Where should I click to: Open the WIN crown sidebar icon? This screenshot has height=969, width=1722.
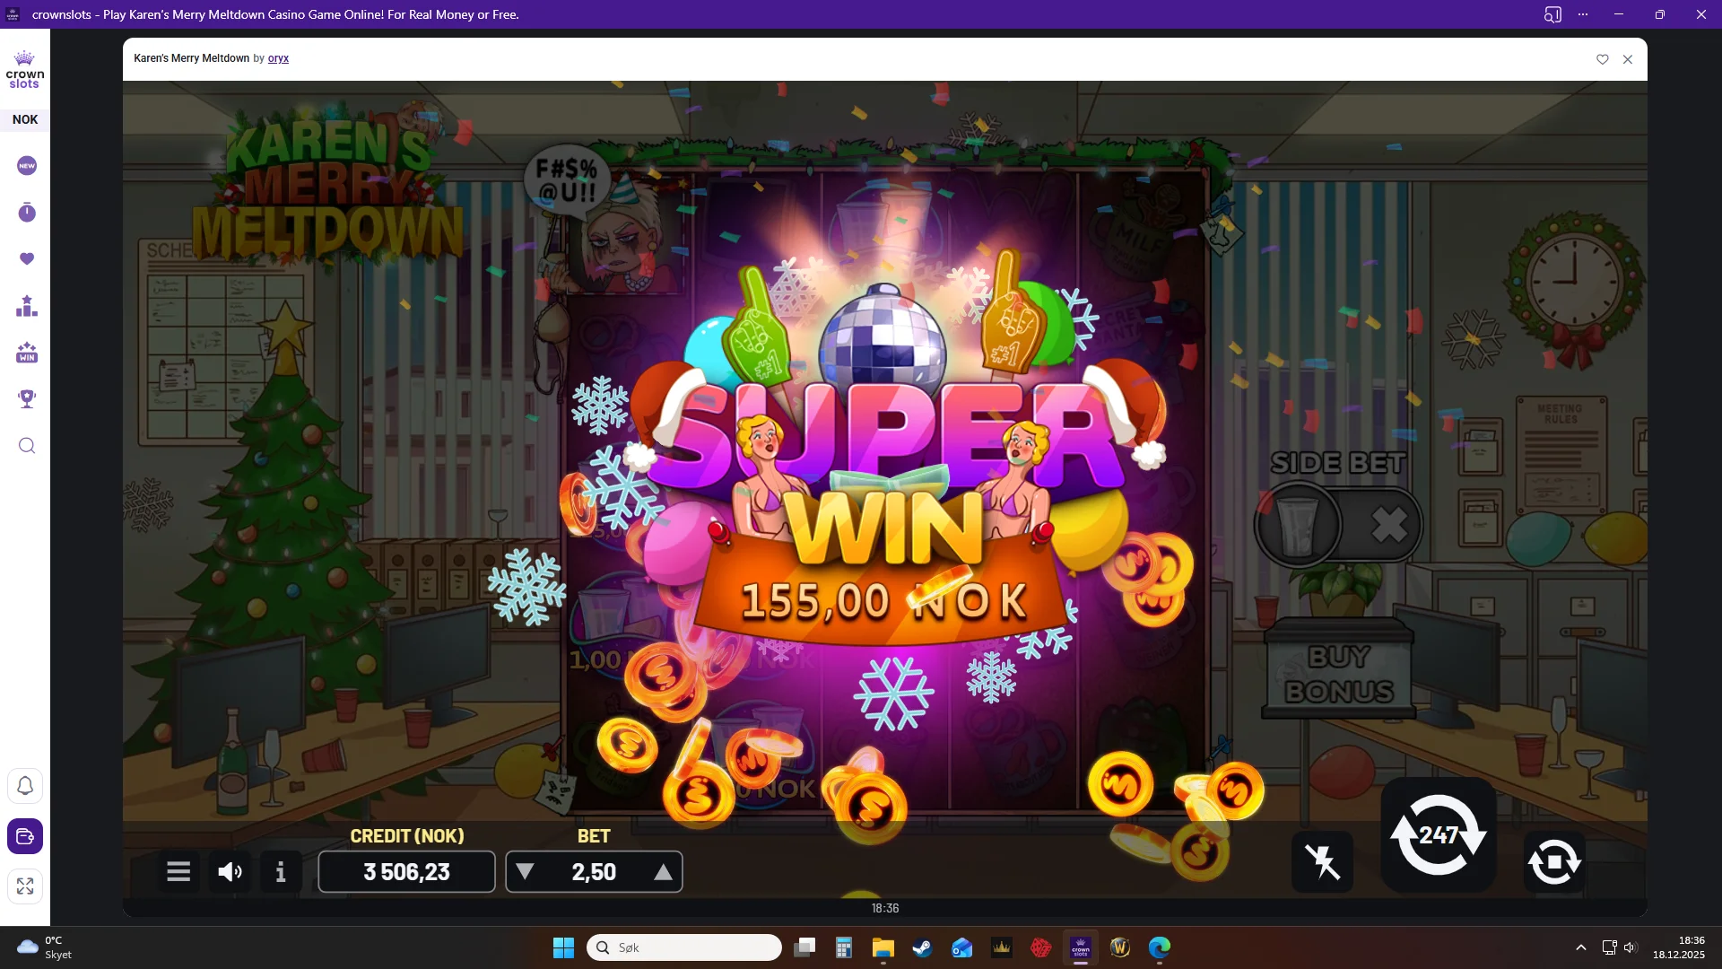[x=27, y=353]
